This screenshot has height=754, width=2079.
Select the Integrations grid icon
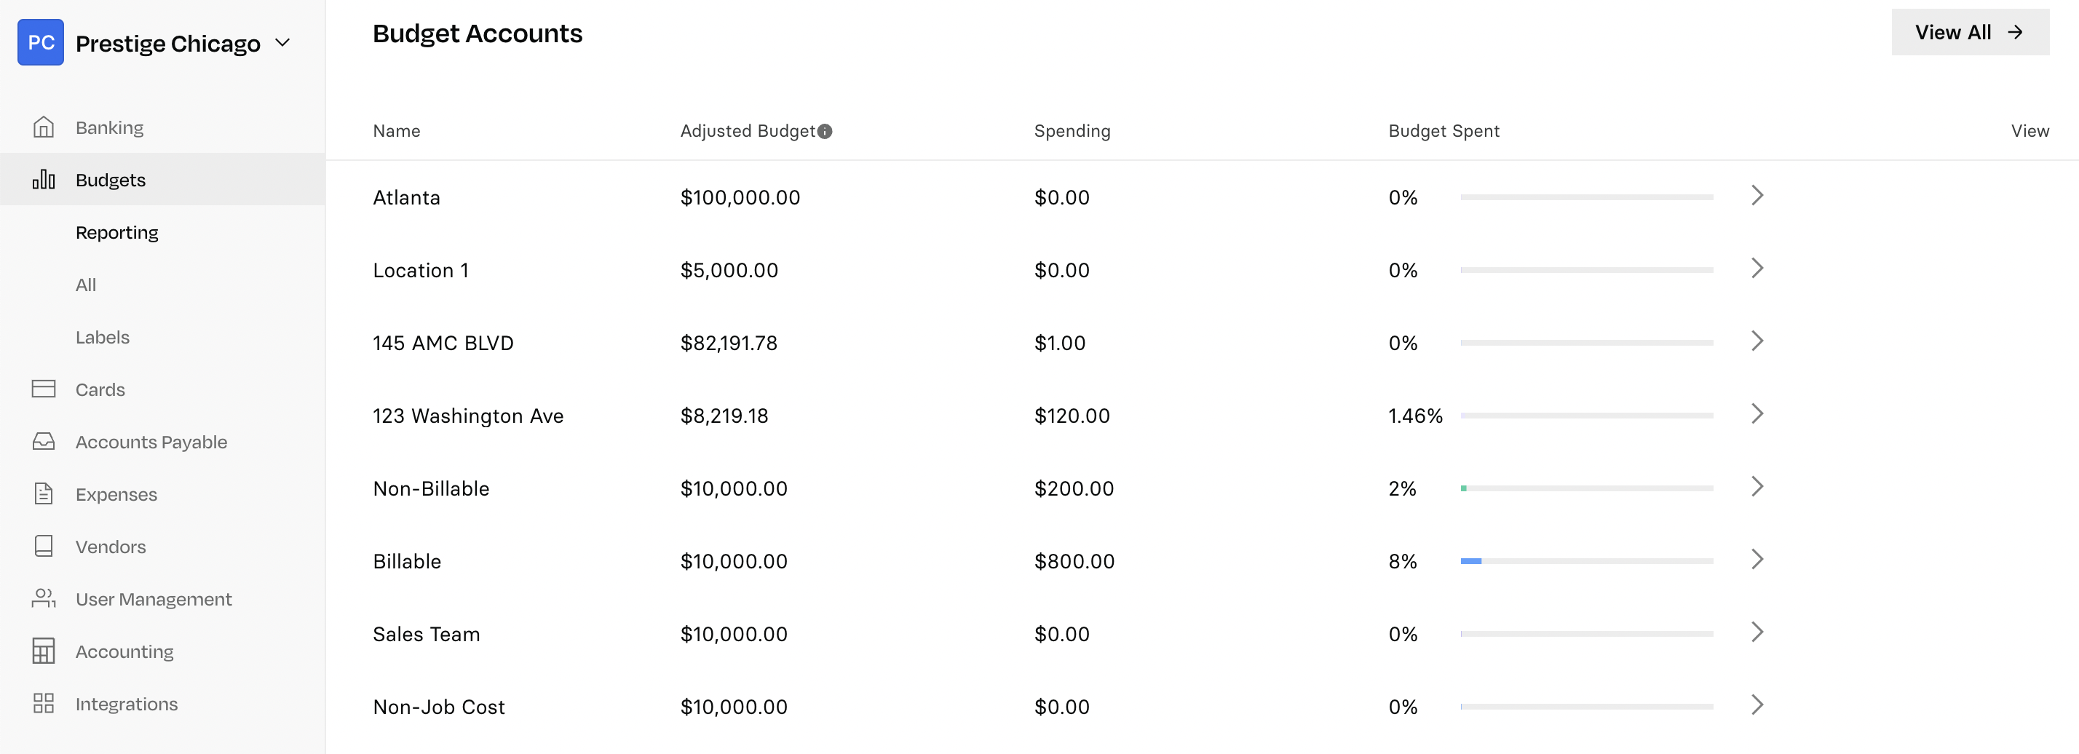(x=44, y=704)
